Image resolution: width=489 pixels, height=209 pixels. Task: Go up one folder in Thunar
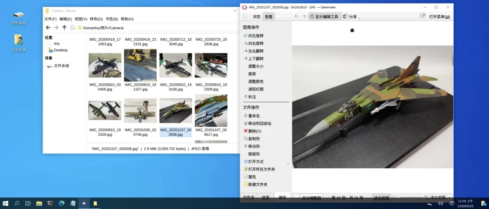click(64, 28)
